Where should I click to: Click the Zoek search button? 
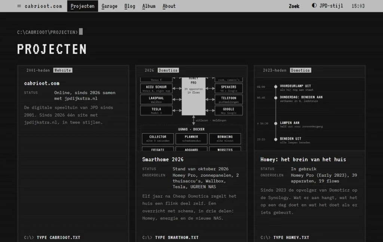(x=294, y=6)
